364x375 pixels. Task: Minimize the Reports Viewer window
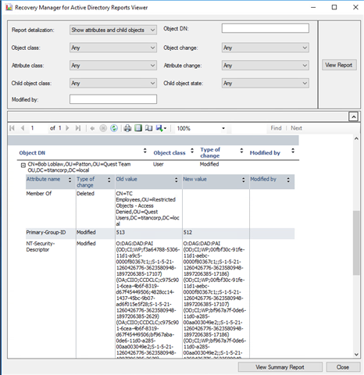pyautogui.click(x=313, y=7)
